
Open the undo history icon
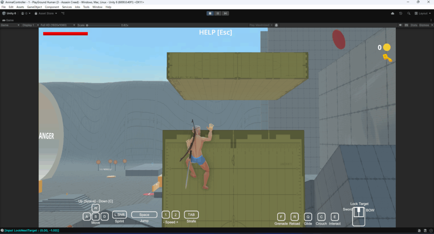click(x=401, y=13)
